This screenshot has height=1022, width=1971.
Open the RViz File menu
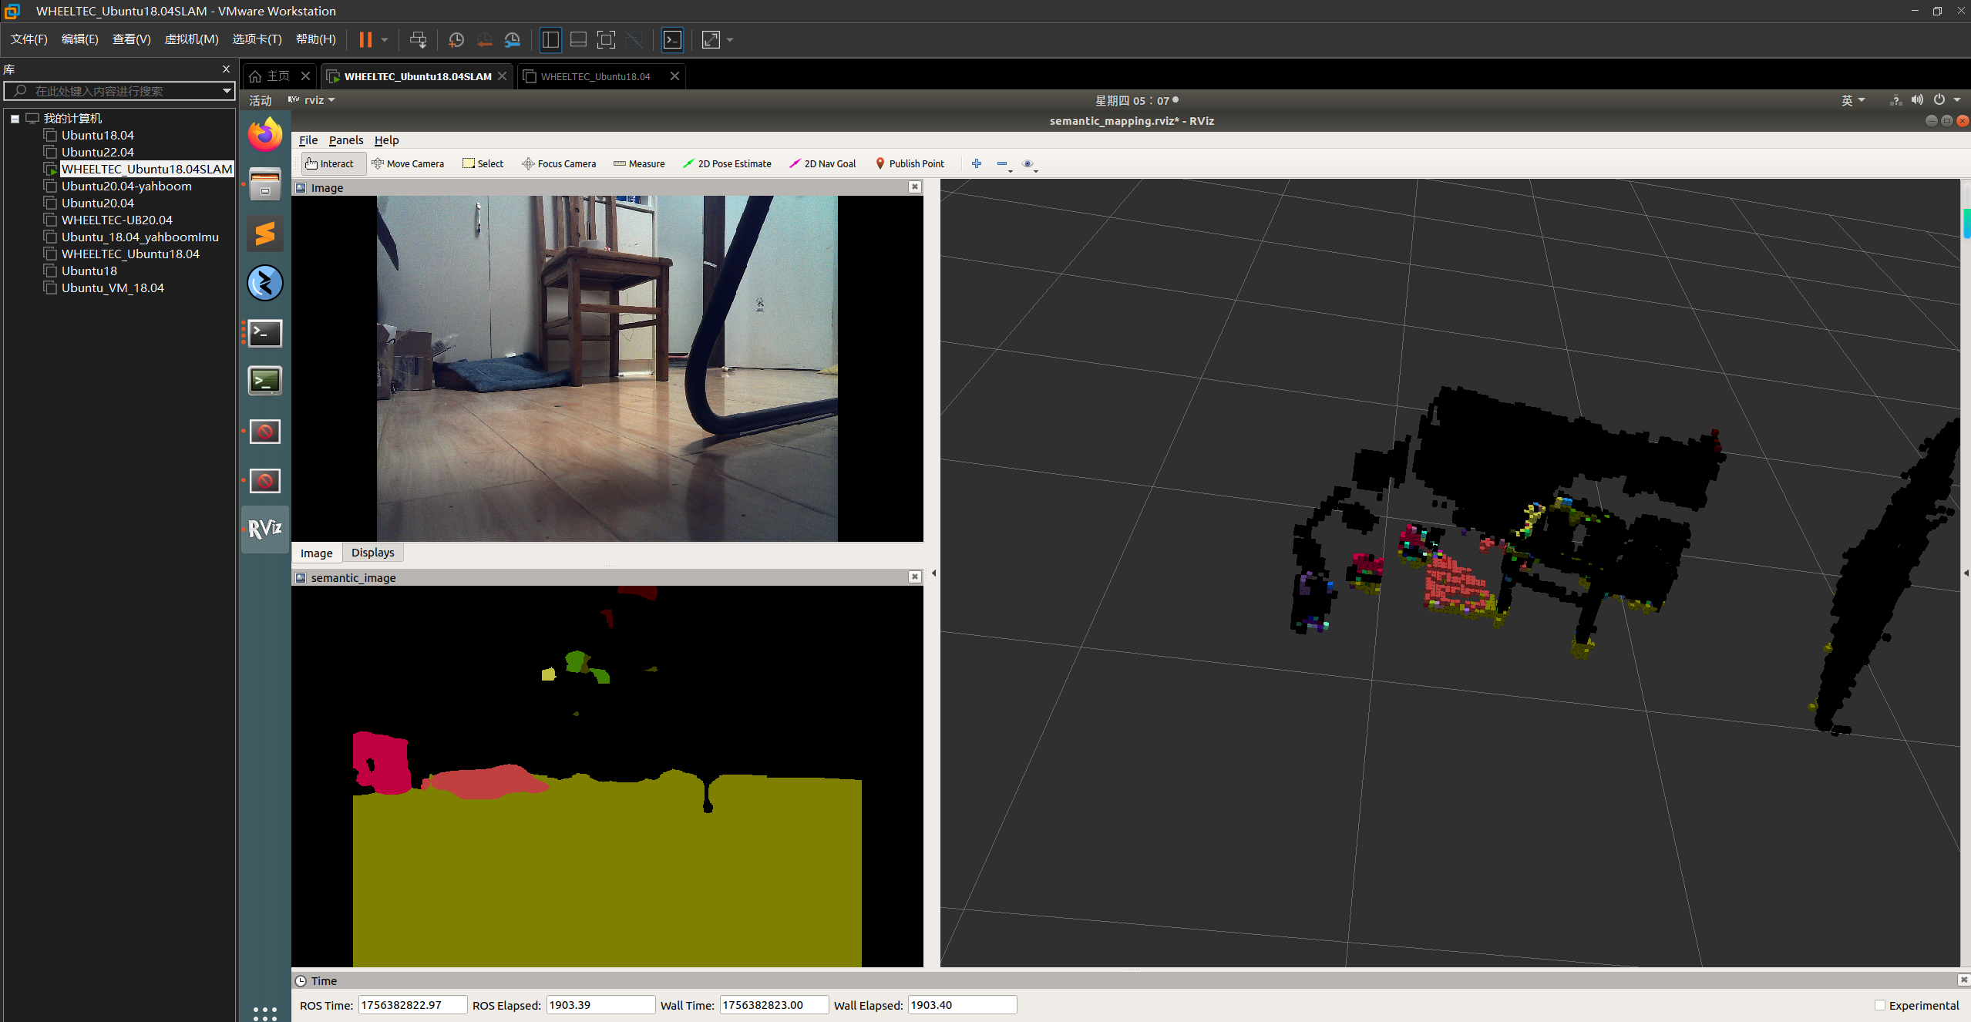point(308,140)
